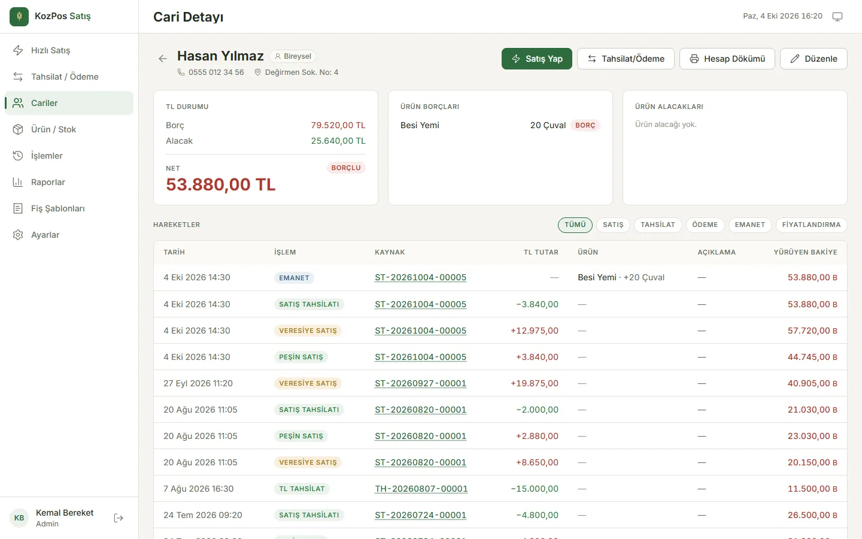Open TH-20260807-00001 collection link

pos(421,489)
